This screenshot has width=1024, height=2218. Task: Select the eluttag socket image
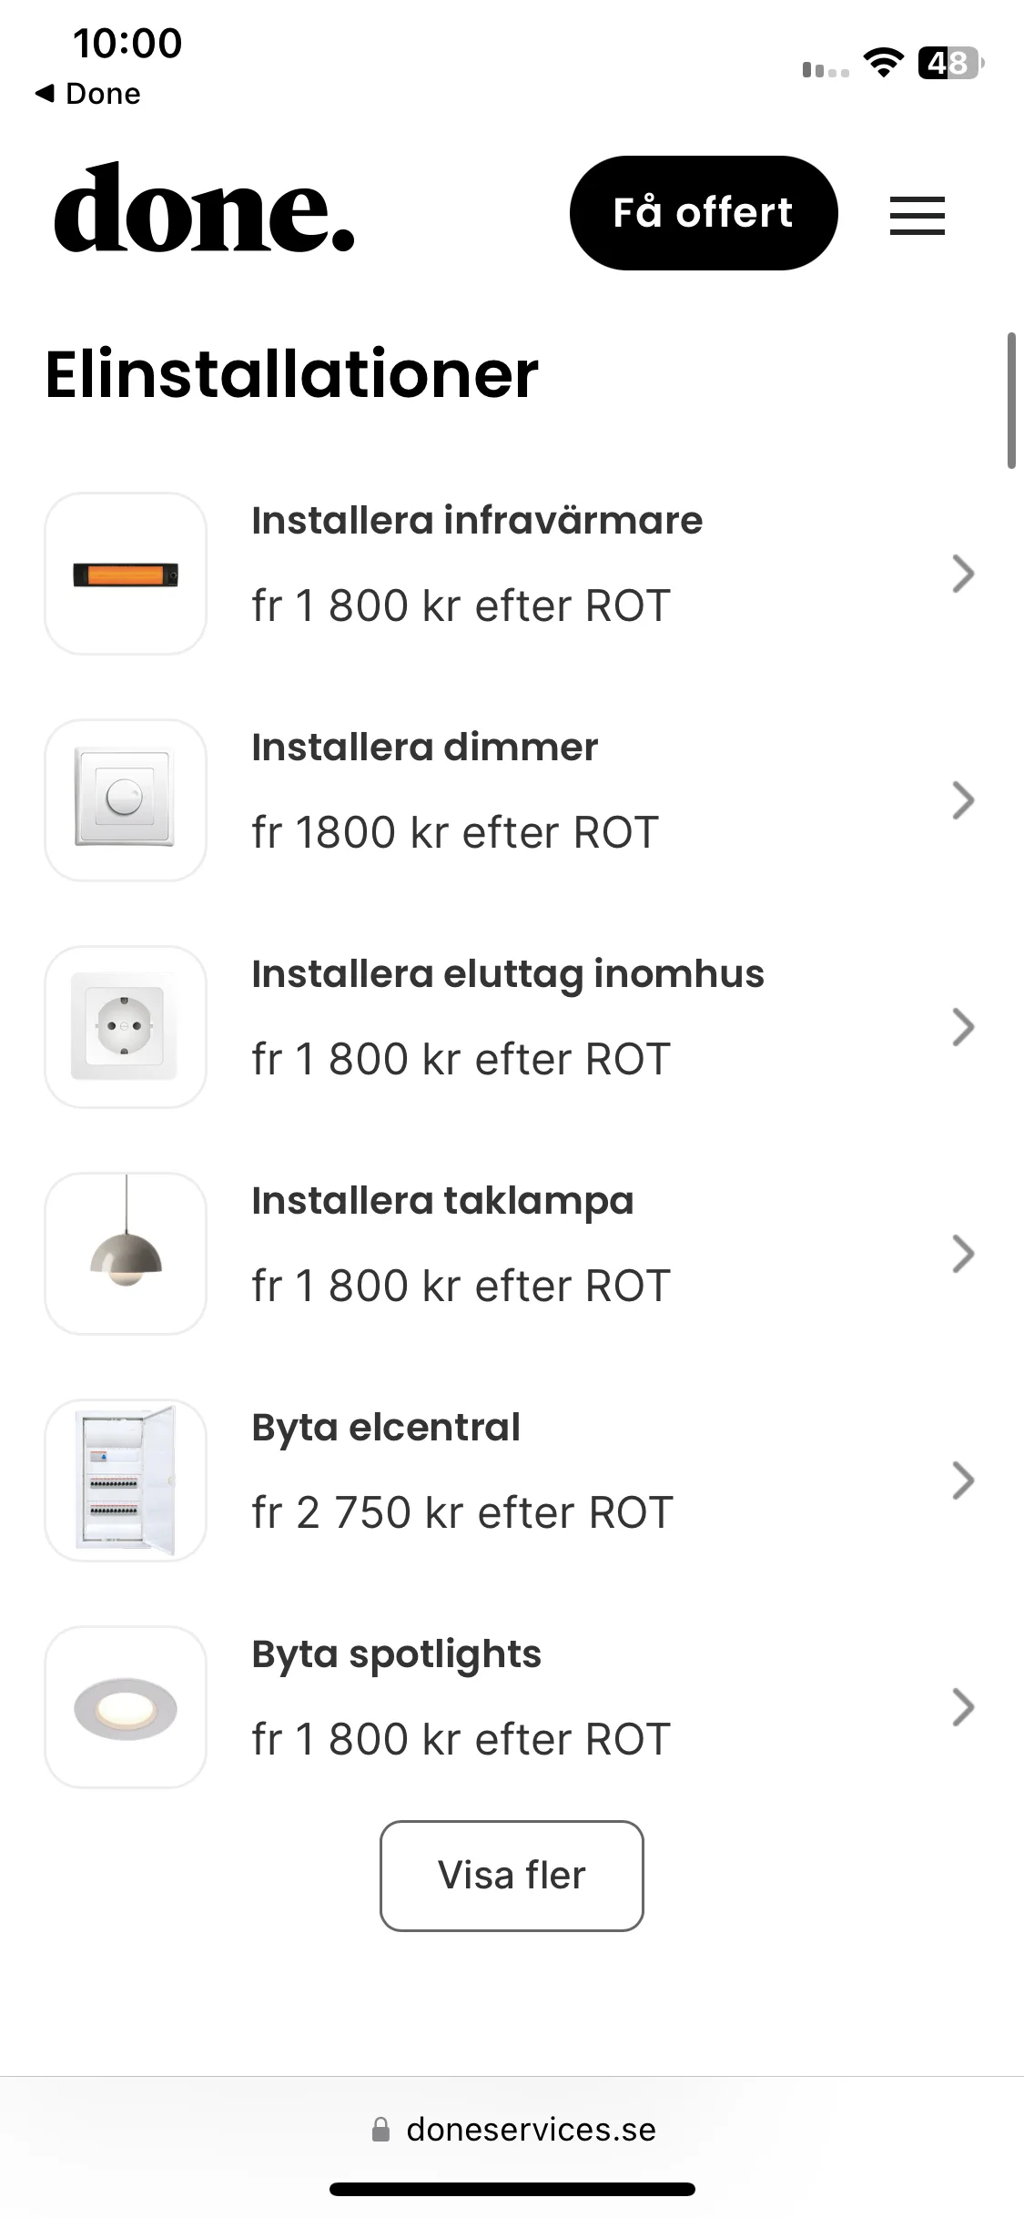coord(126,1027)
